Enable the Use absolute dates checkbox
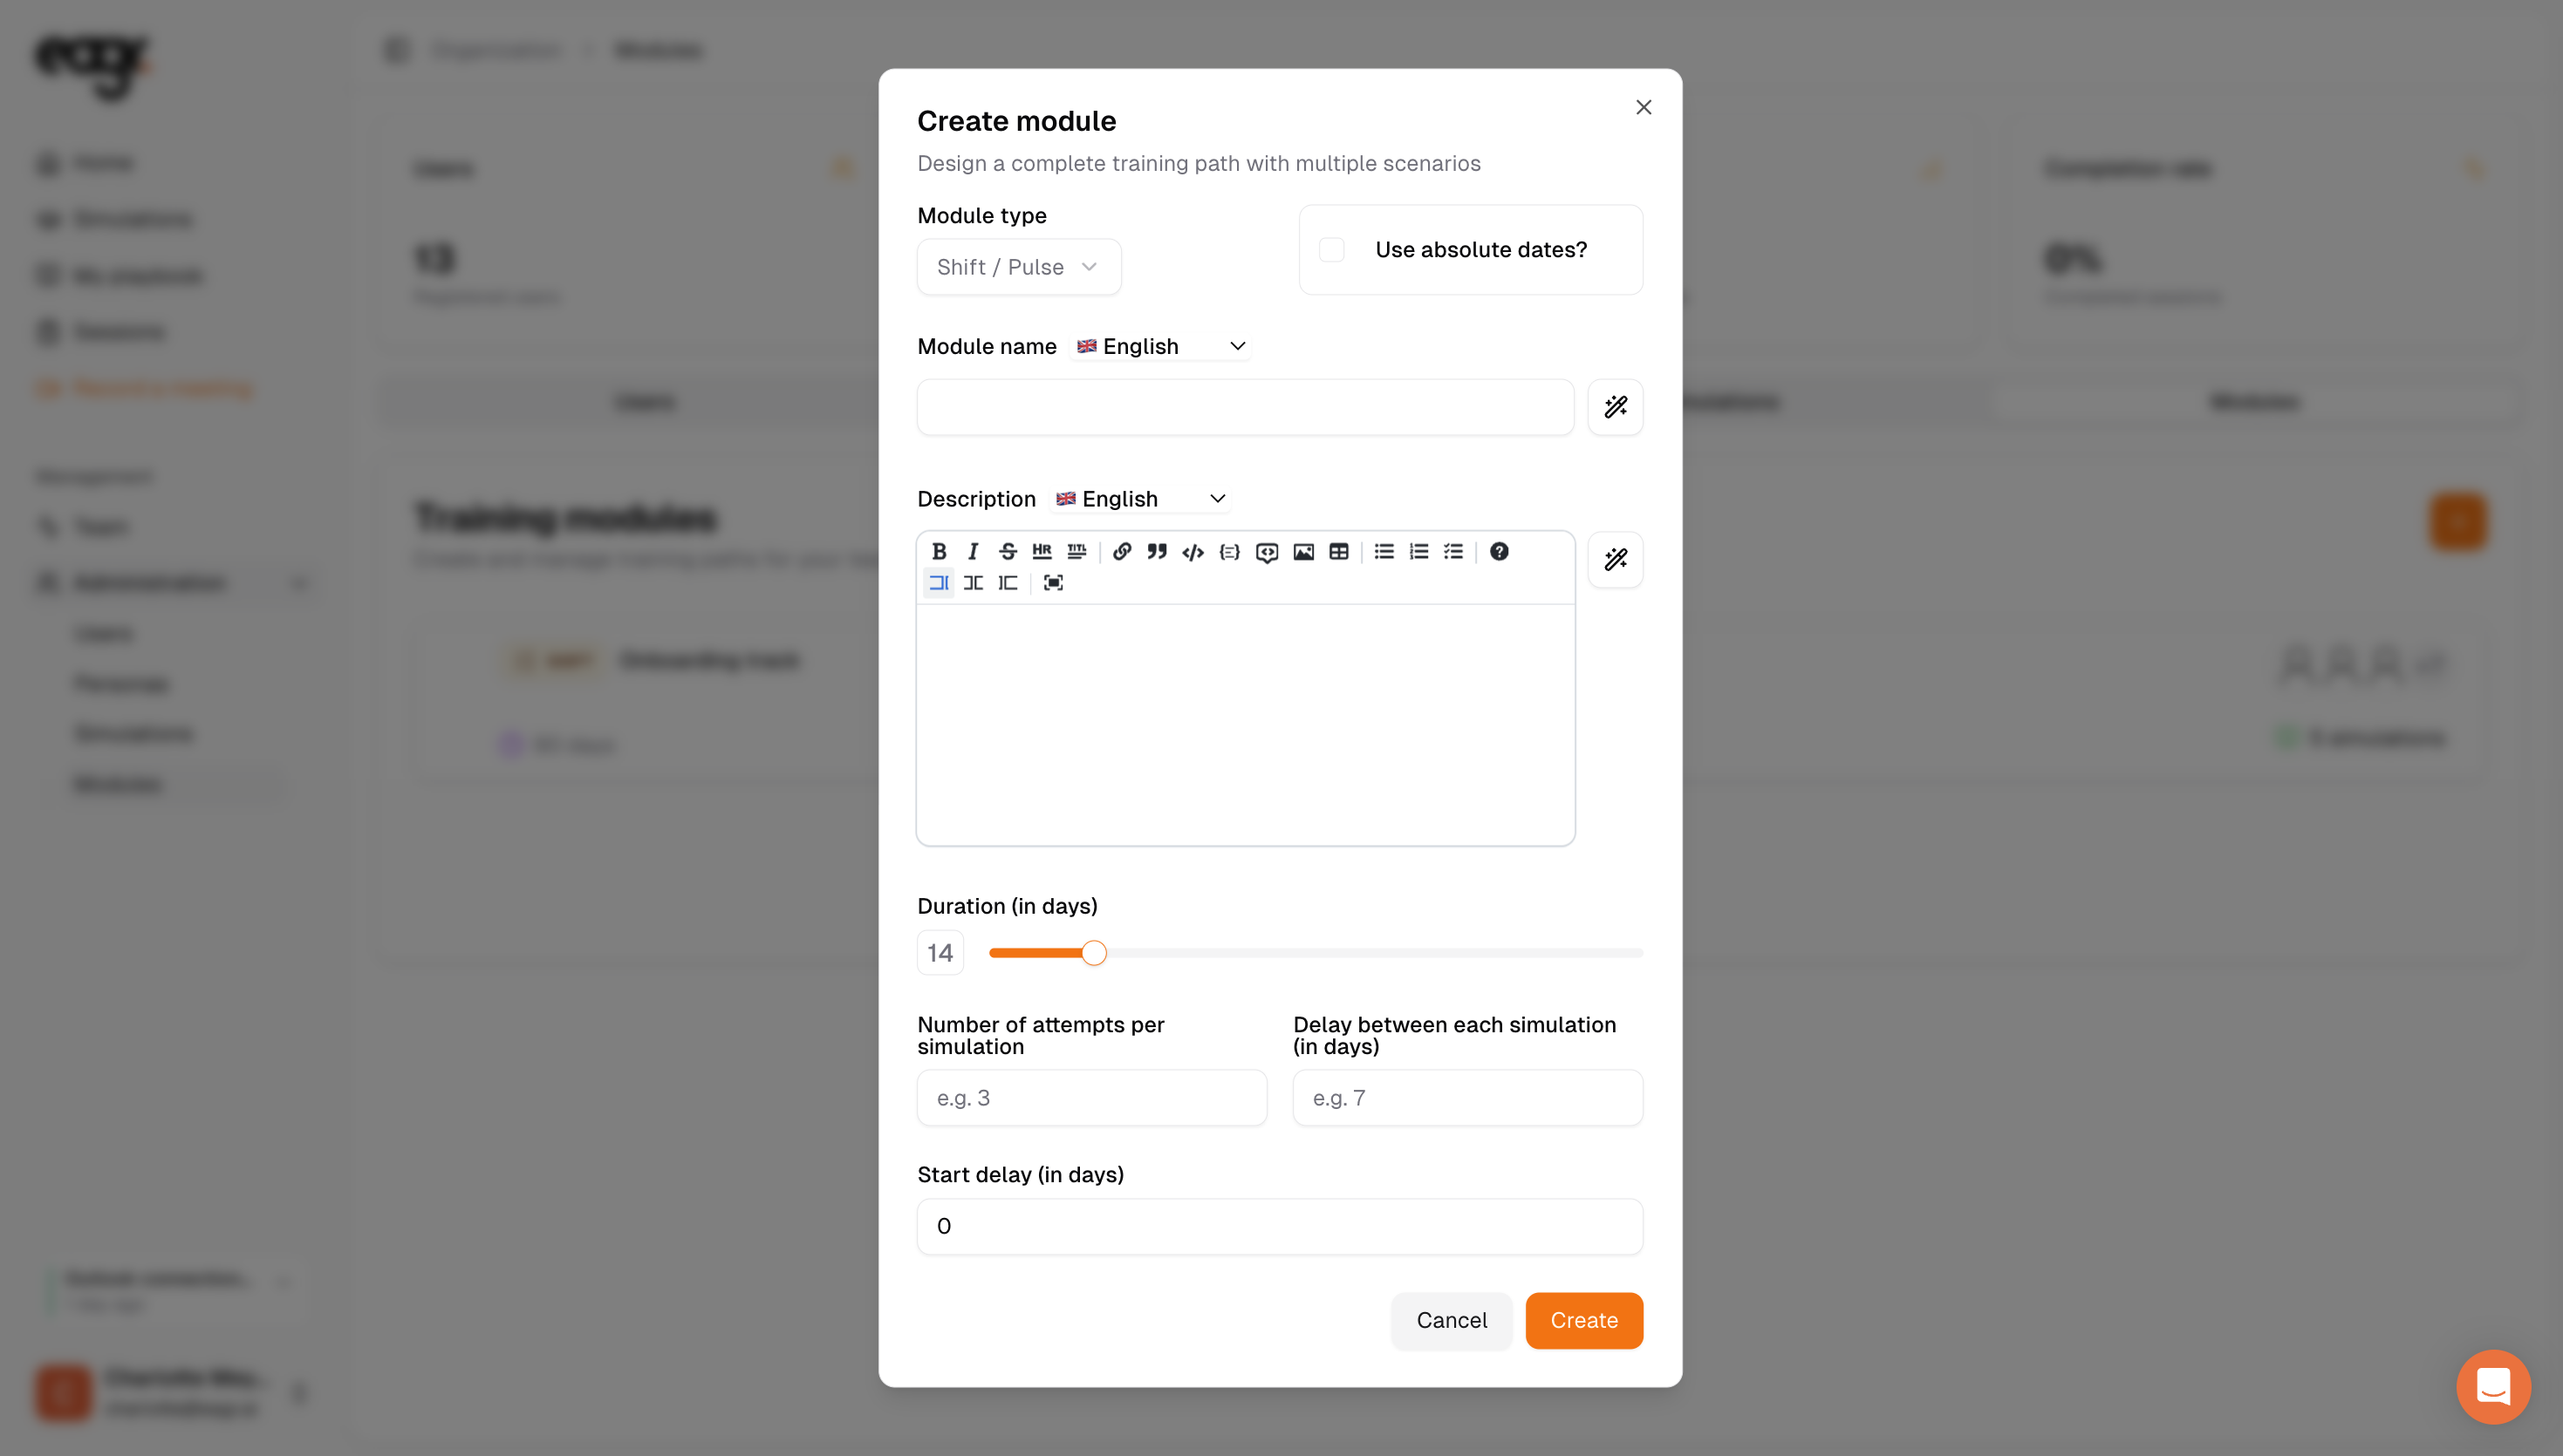This screenshot has height=1456, width=2563. click(1331, 250)
